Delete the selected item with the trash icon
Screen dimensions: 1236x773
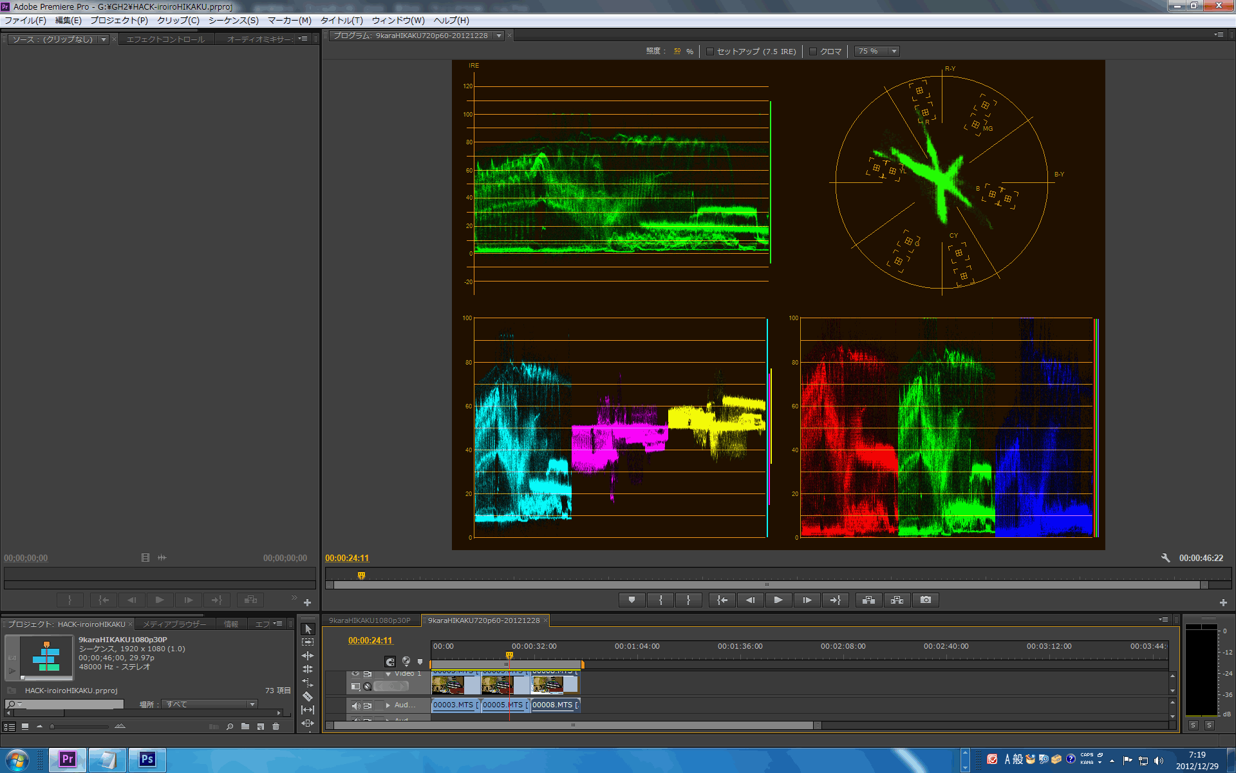(276, 727)
